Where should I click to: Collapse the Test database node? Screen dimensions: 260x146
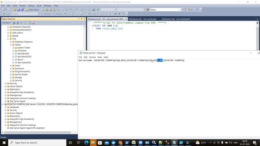(x=8, y=39)
